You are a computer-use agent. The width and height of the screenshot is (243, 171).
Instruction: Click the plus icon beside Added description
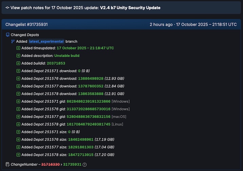tap(18, 56)
